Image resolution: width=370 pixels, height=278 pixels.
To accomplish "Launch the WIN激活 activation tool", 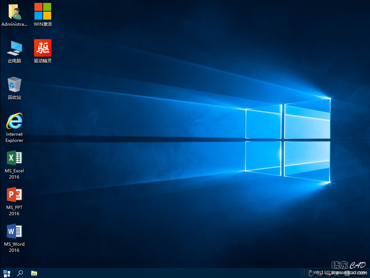I will coord(43,15).
